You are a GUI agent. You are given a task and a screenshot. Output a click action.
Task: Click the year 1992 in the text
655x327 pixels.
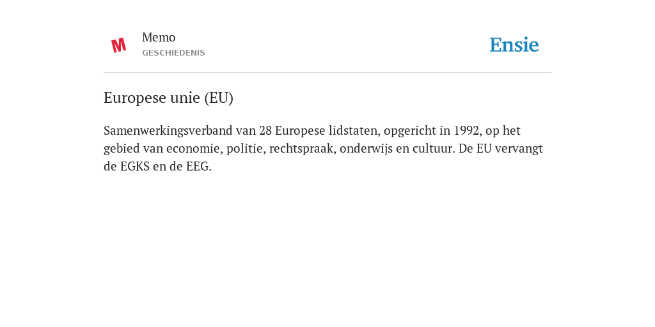(468, 130)
